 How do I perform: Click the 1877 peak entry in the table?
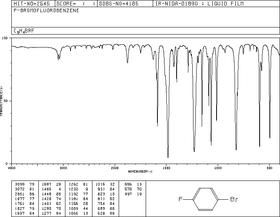coord(24,199)
